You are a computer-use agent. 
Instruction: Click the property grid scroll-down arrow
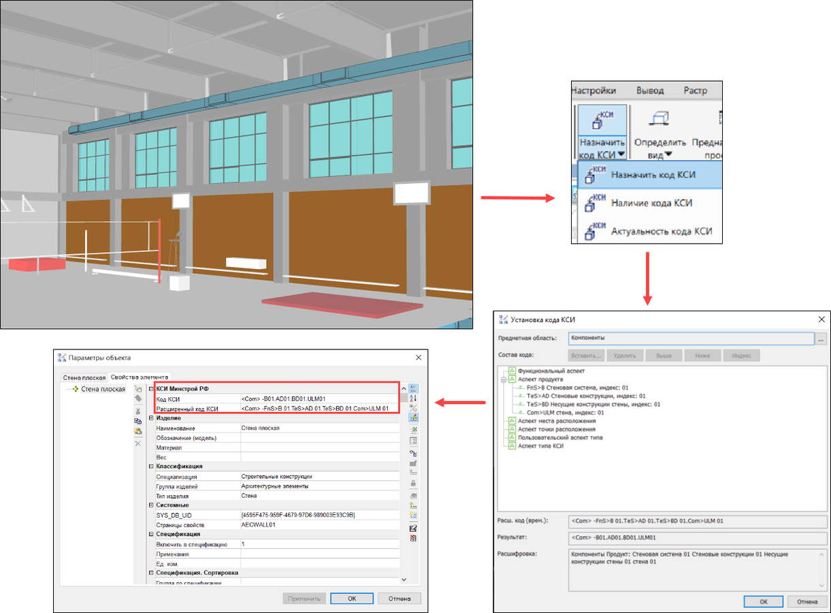coord(403,579)
